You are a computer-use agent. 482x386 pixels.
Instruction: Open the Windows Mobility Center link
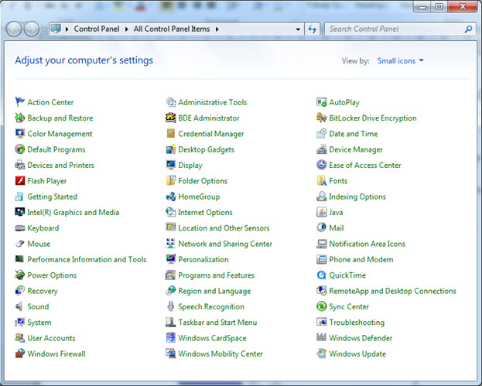[220, 354]
